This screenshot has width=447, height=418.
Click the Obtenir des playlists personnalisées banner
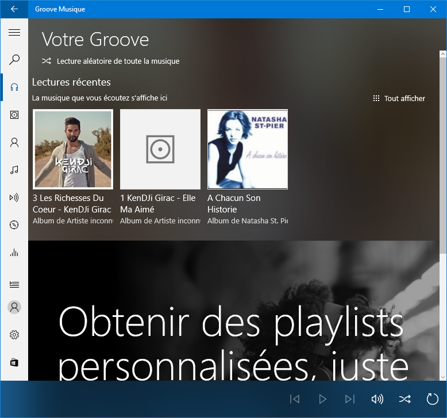[x=234, y=311]
